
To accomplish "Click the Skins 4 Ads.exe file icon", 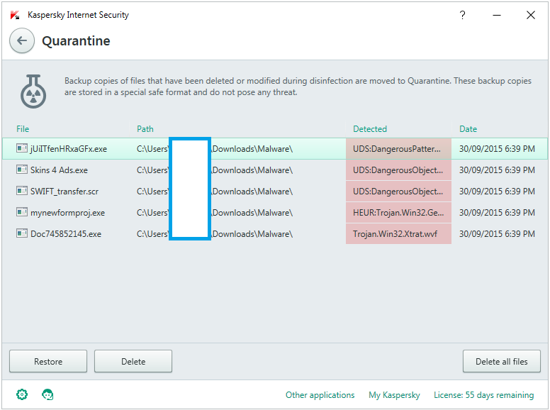I will click(x=22, y=170).
